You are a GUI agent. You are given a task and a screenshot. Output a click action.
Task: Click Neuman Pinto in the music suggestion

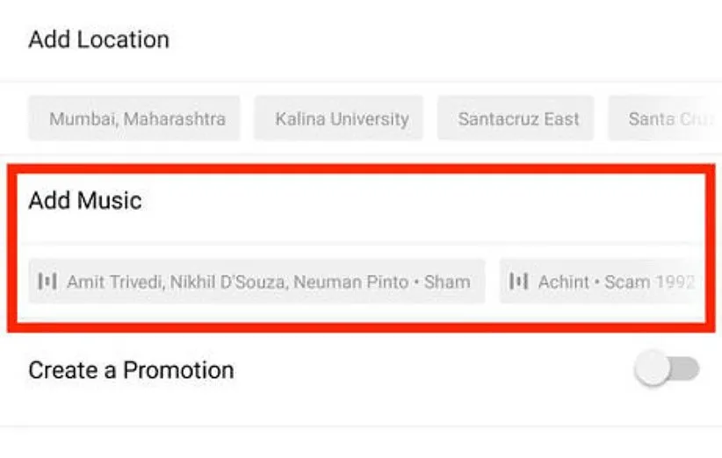click(350, 282)
